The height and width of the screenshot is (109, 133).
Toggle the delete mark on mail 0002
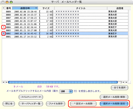(x=3, y=33)
